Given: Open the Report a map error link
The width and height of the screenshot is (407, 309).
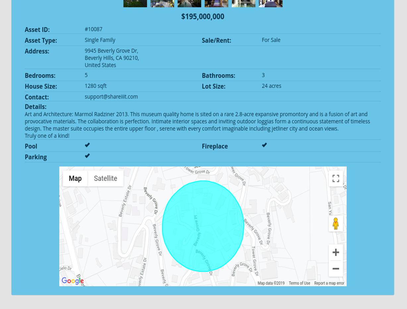Looking at the screenshot, I should (x=329, y=283).
